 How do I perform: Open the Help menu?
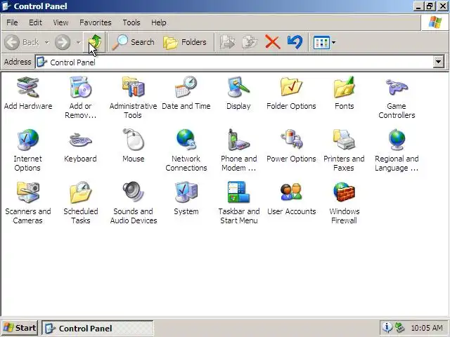(x=159, y=22)
